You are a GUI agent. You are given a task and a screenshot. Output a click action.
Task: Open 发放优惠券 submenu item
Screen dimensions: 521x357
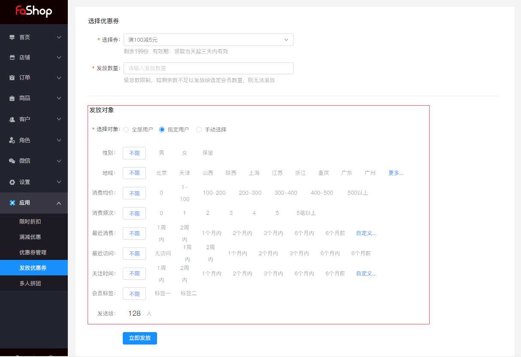(x=34, y=268)
